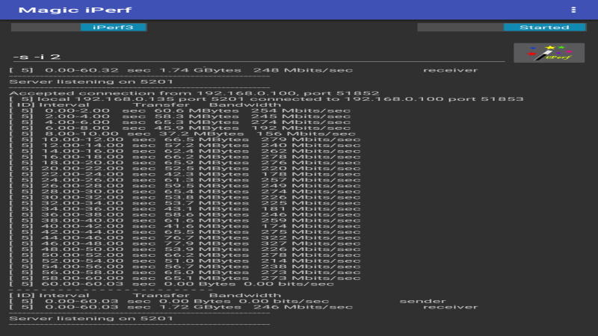Select last 'Server listening on 5201' line
598x336 pixels.
90,319
